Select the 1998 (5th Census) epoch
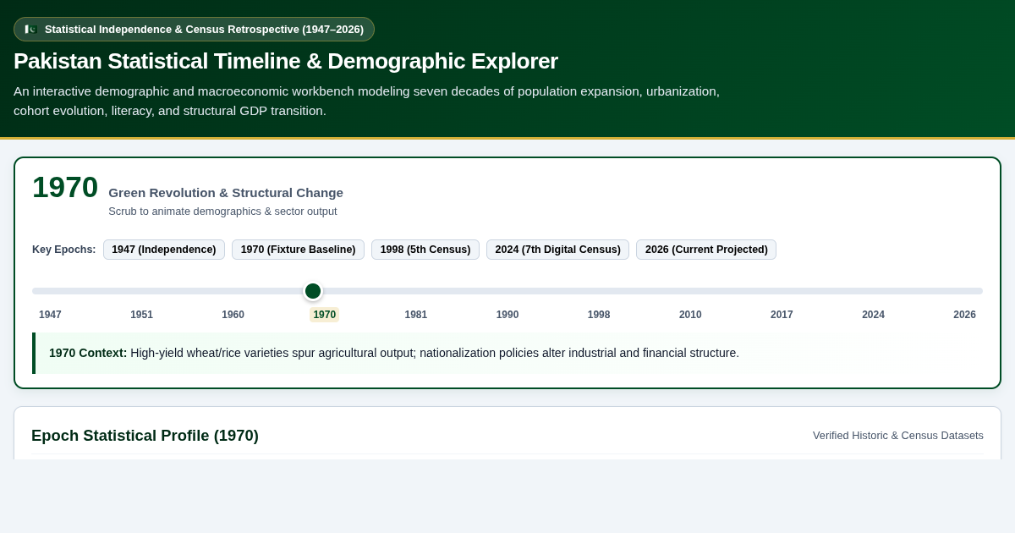1015x533 pixels. coord(425,250)
